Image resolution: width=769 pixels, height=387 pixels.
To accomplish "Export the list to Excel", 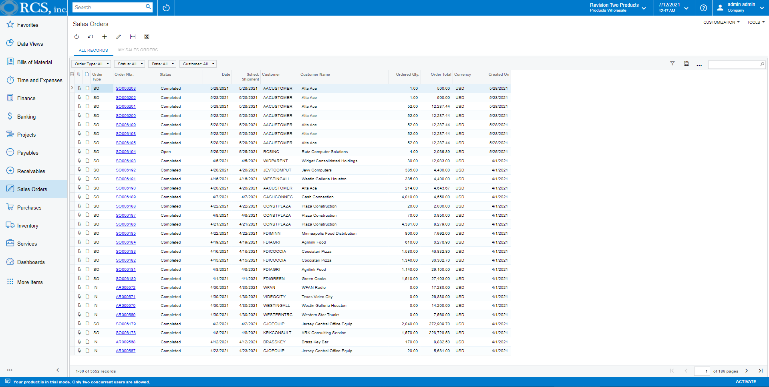I will tap(147, 36).
